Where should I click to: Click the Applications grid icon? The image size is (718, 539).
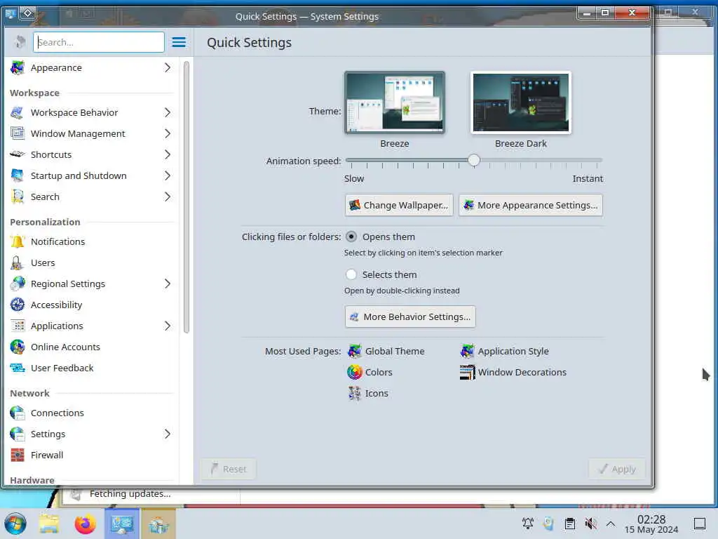point(18,326)
